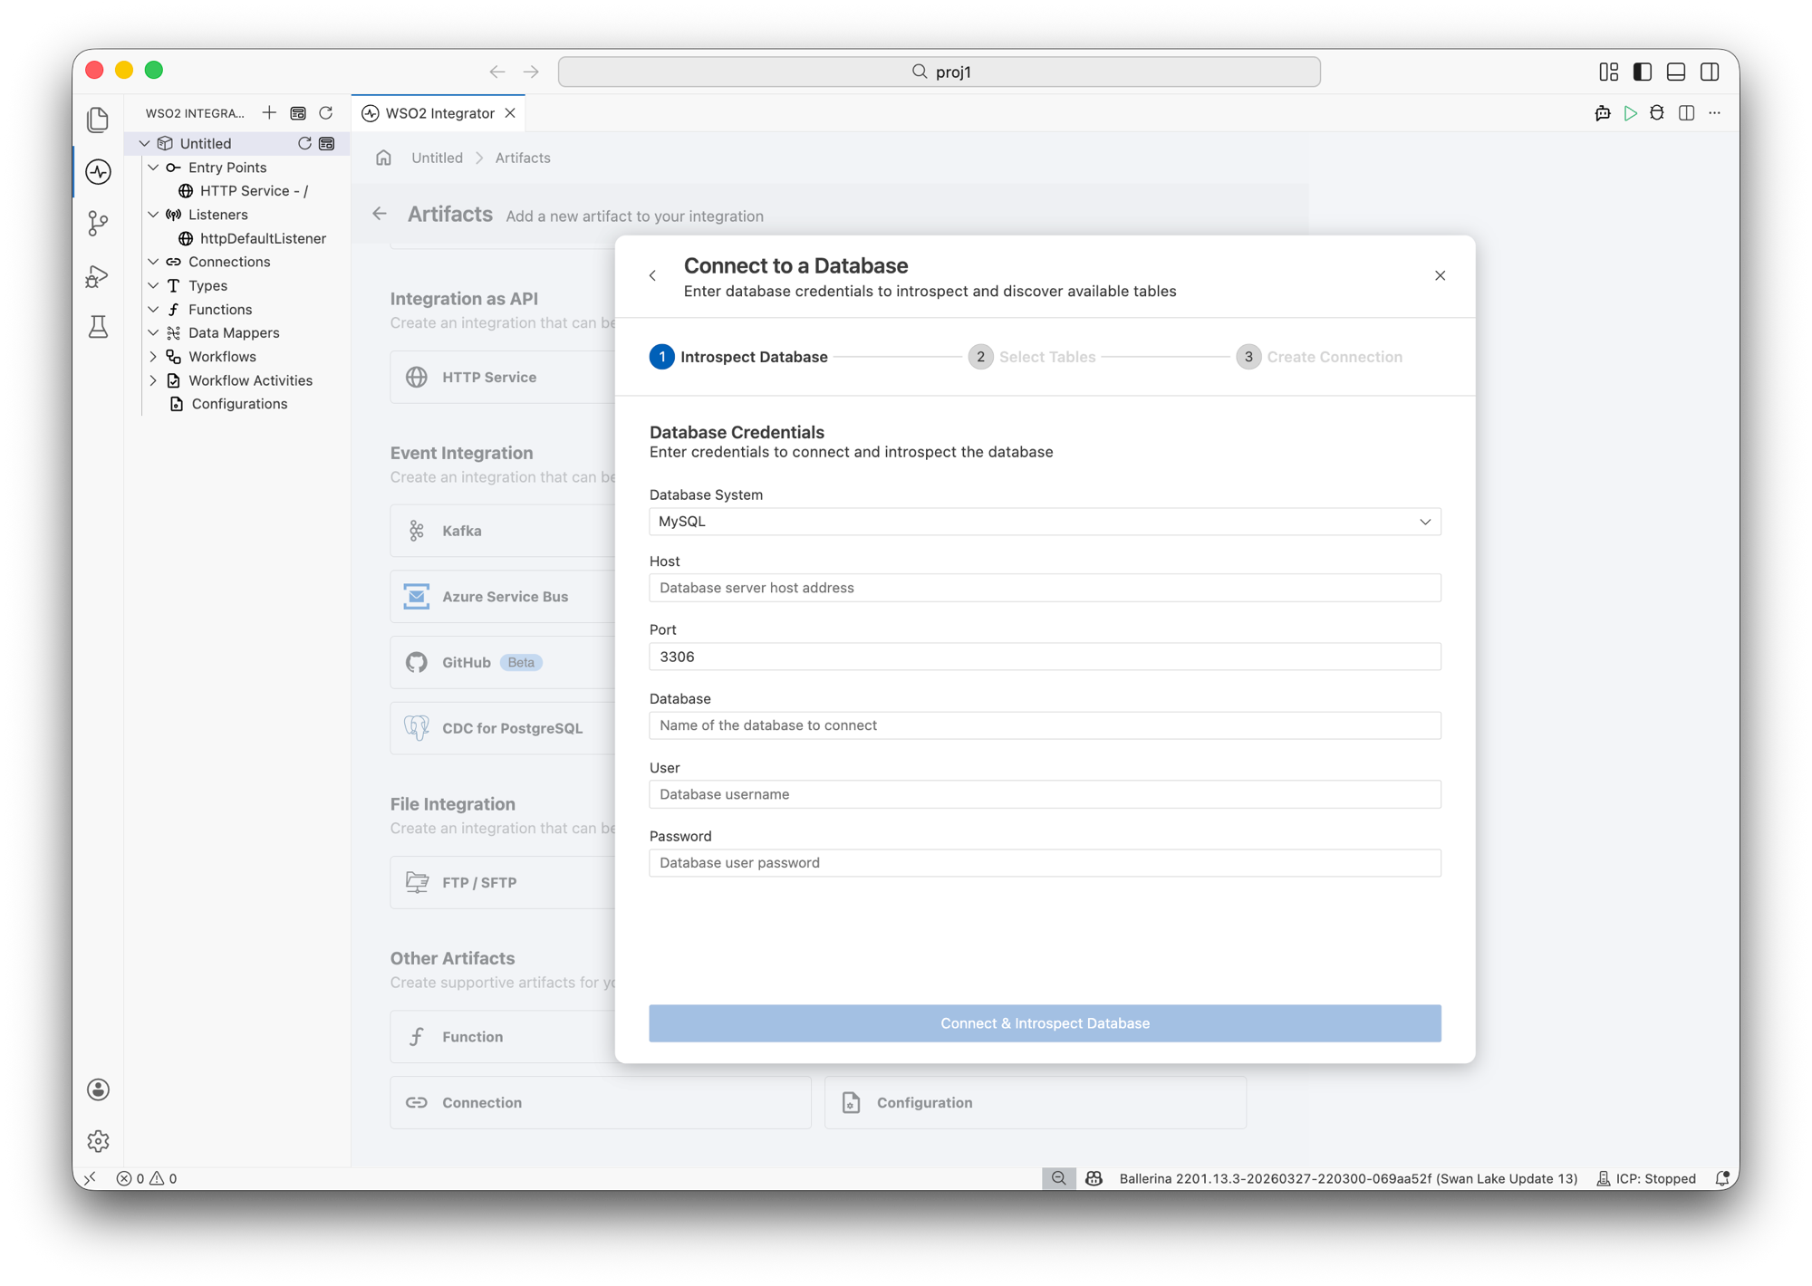Open the Testing flask view
The image size is (1812, 1286).
coord(98,327)
